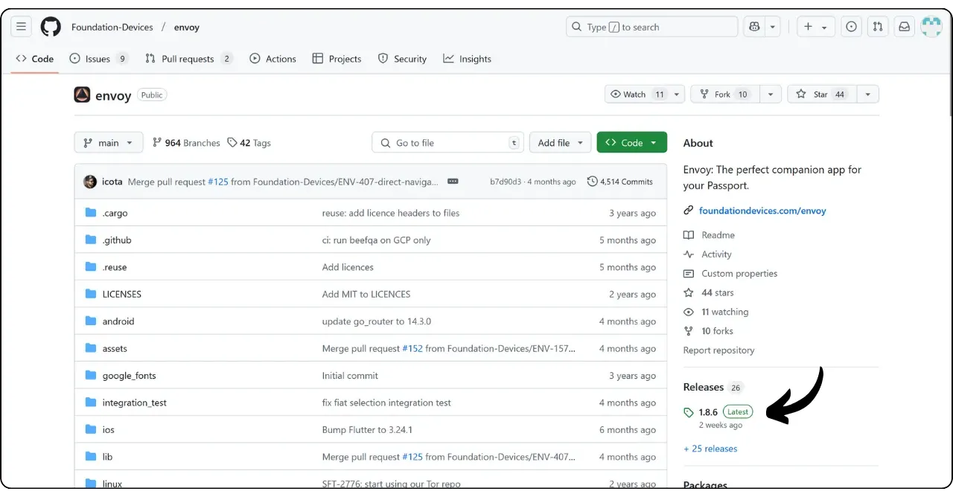
Task: Open the android folder
Action: [118, 321]
